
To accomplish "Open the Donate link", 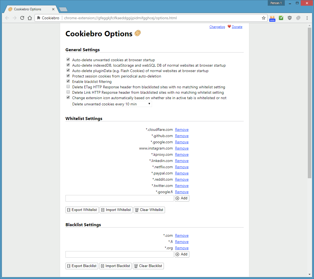I will tap(237, 27).
